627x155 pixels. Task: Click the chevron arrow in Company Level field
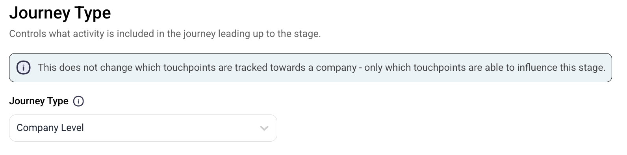(264, 128)
